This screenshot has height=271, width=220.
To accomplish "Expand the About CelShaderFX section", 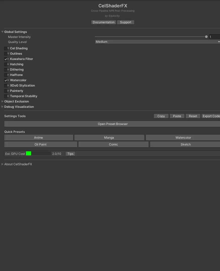I will coord(3,164).
